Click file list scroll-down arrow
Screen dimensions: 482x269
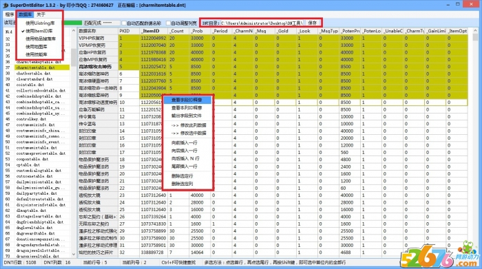click(x=74, y=255)
